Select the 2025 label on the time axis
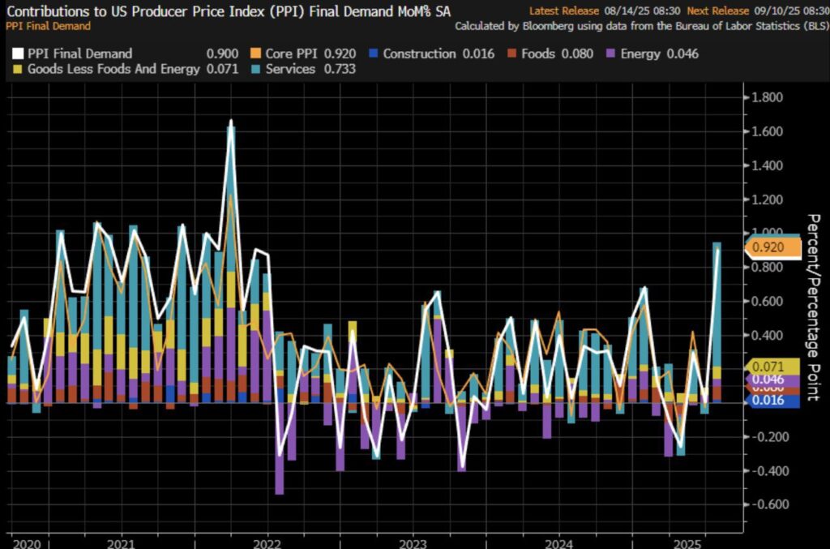This screenshot has height=549, width=830. coord(687,543)
